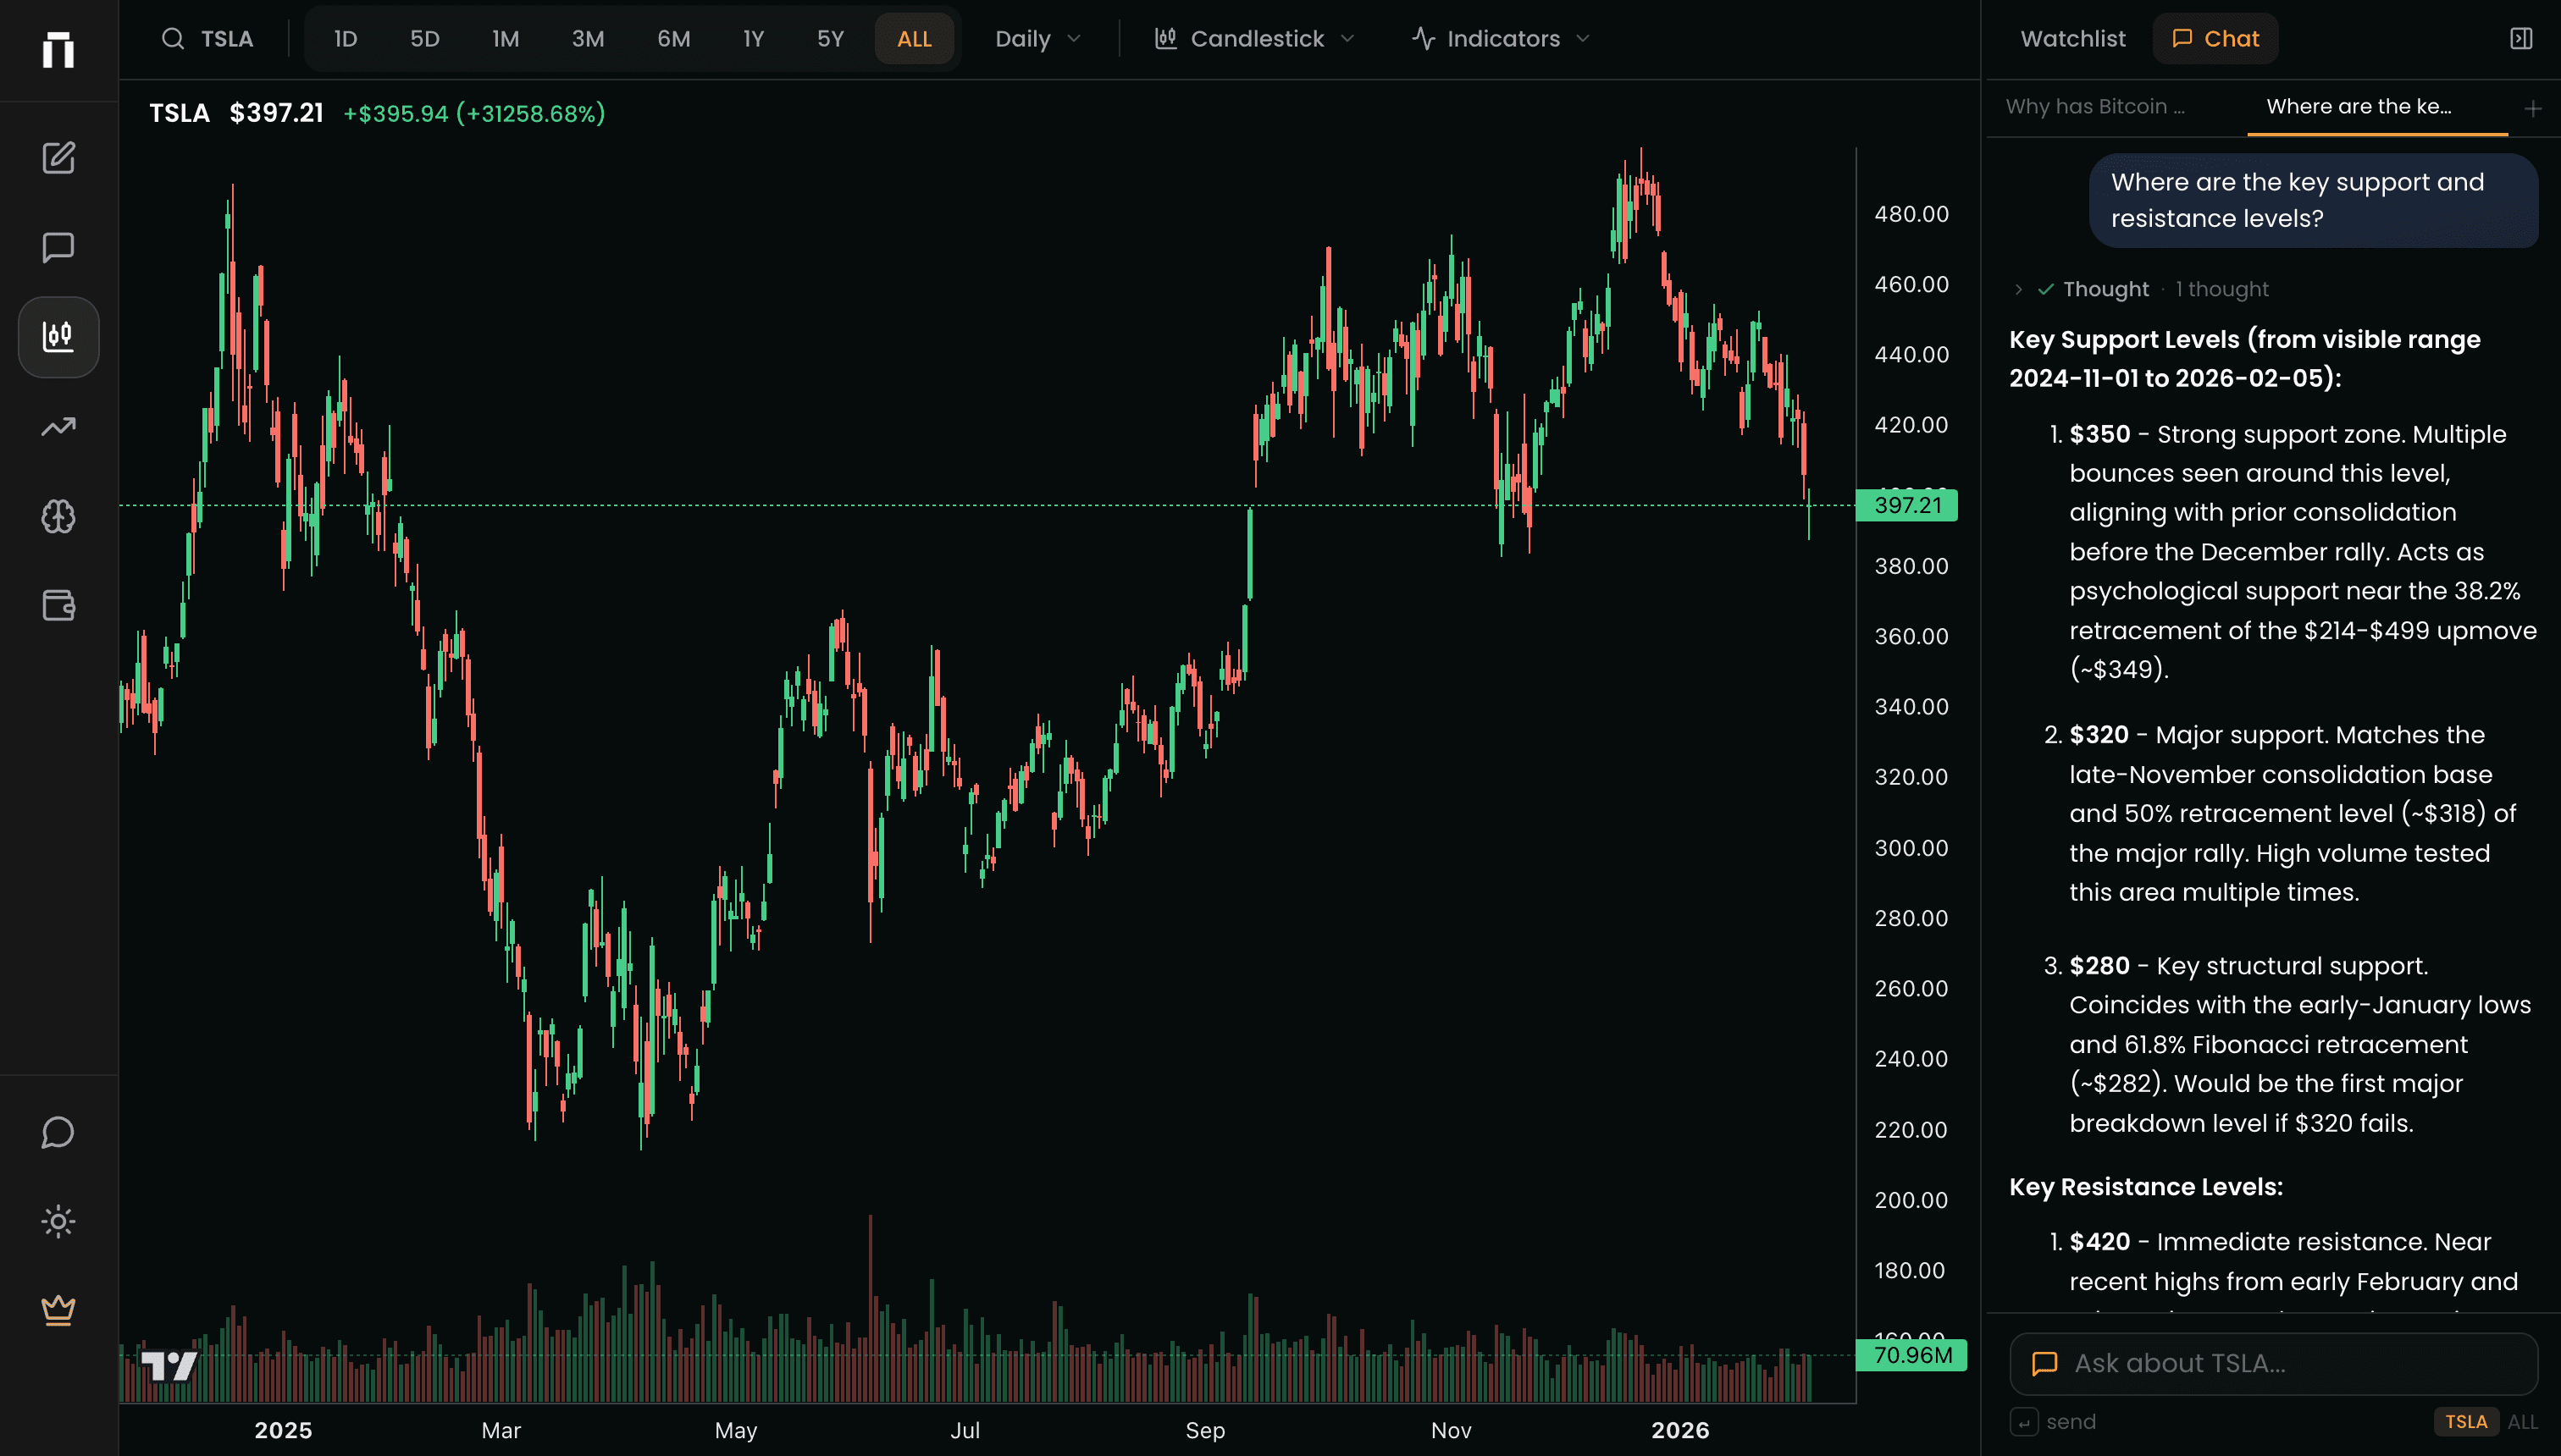Select the 1Y timeframe button
The height and width of the screenshot is (1456, 2561).
point(753,38)
